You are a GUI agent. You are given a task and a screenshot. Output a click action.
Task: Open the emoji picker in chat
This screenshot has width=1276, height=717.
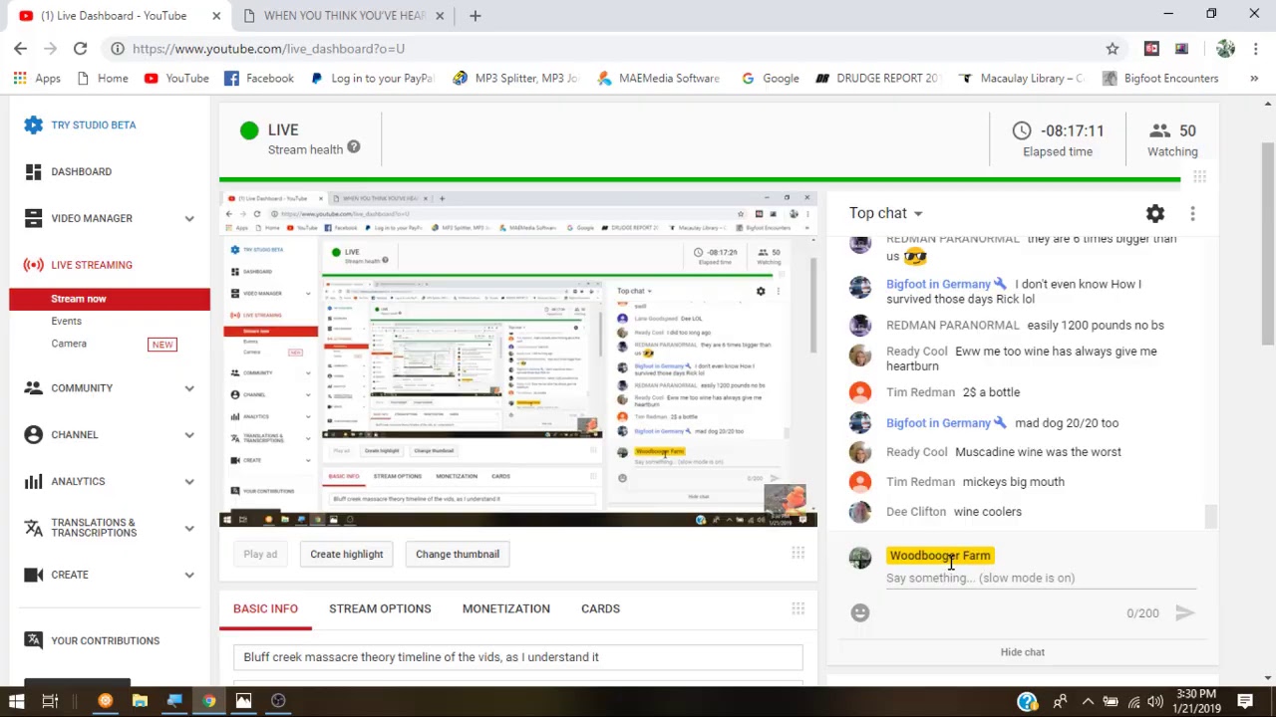coord(860,612)
